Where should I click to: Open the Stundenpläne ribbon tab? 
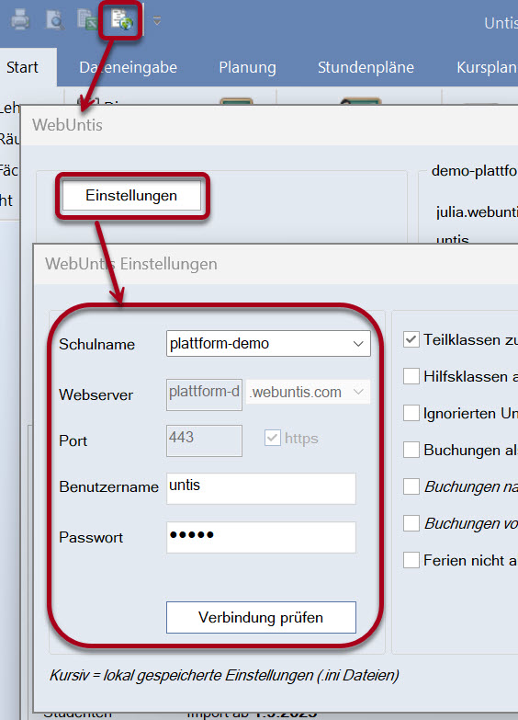[366, 67]
